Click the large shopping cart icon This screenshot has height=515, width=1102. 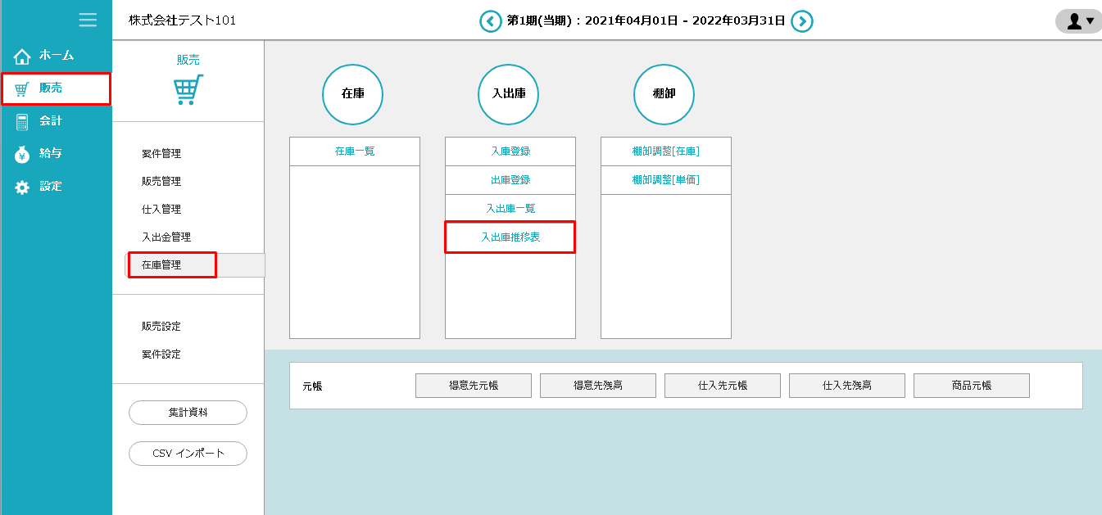pyautogui.click(x=188, y=90)
